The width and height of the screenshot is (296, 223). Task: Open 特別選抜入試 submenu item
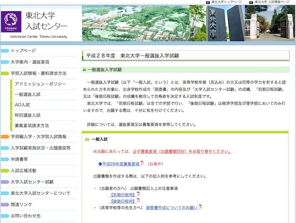28,115
